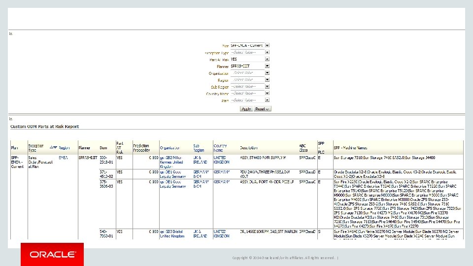This screenshot has height=266, width=473.
Task: Click the PDU 24KVA,THREE PHASE description cell
Action: 265,174
